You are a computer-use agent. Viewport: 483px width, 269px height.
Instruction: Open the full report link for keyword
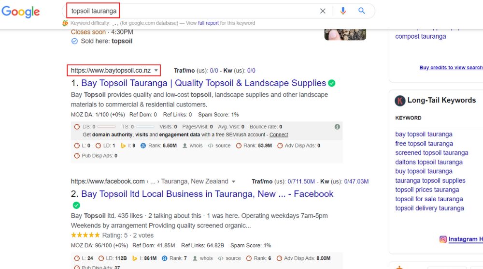(x=208, y=23)
